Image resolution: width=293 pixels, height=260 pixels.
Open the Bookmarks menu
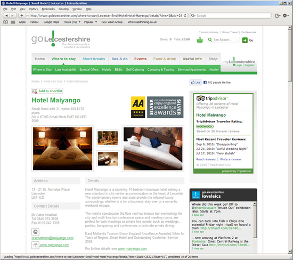pyautogui.click(x=48, y=9)
